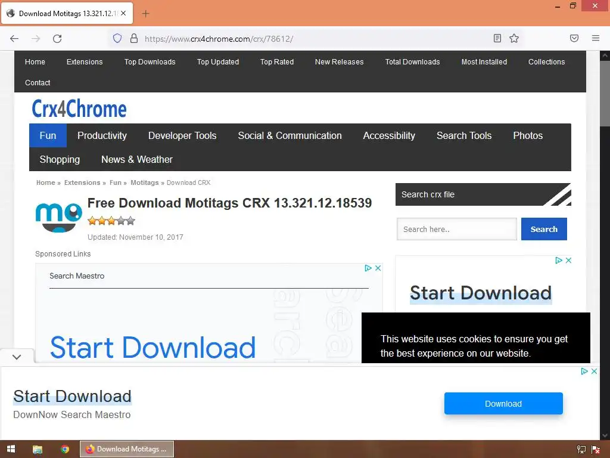Click the browser forward arrow
This screenshot has height=458, width=610.
pos(36,39)
